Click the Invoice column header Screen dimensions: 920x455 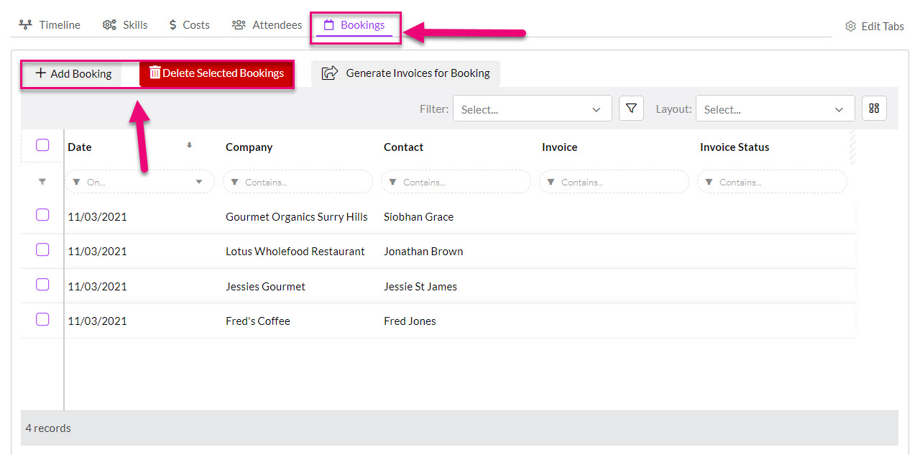(x=559, y=147)
